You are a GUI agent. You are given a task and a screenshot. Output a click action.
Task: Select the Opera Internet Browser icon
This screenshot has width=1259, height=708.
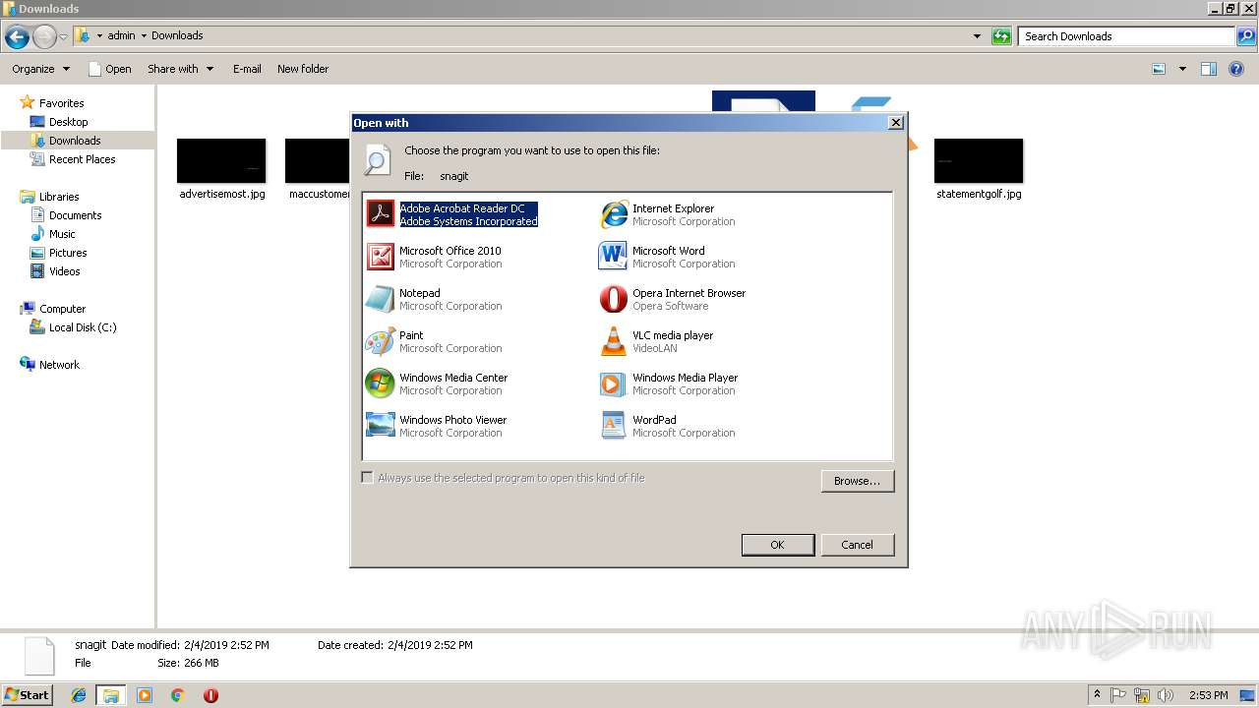613,298
